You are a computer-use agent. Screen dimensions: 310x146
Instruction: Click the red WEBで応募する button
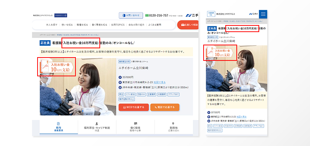[134, 107]
